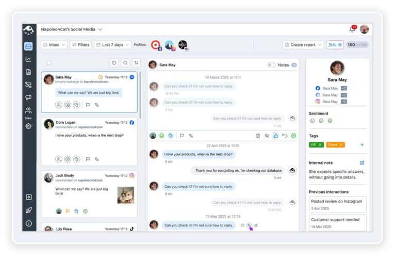Add a new tag with plus icon

[362, 145]
